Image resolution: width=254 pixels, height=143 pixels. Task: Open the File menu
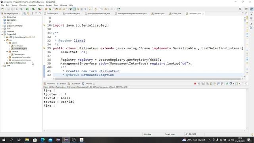[3, 5]
